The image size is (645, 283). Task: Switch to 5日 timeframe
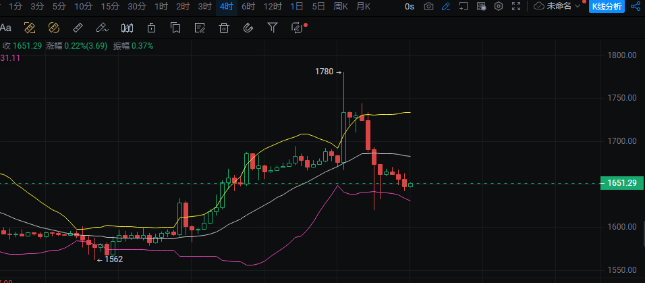[x=318, y=6]
